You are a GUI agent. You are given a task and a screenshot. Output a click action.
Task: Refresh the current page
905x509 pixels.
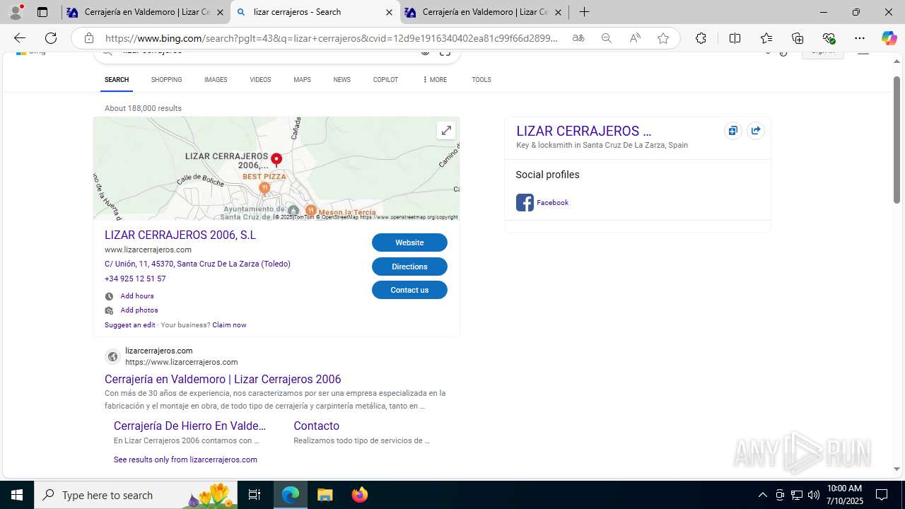point(51,38)
